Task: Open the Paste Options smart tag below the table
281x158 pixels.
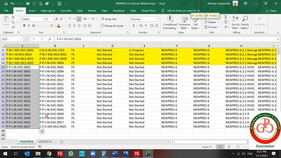Action: [42, 132]
